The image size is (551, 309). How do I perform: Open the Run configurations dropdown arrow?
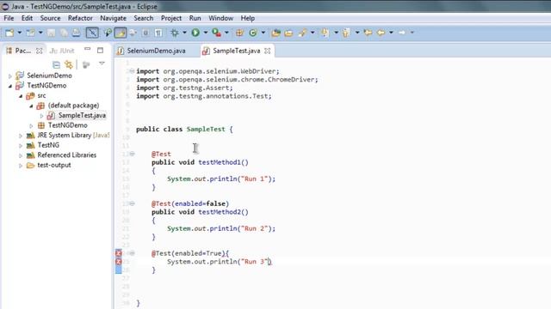pyautogui.click(x=206, y=33)
